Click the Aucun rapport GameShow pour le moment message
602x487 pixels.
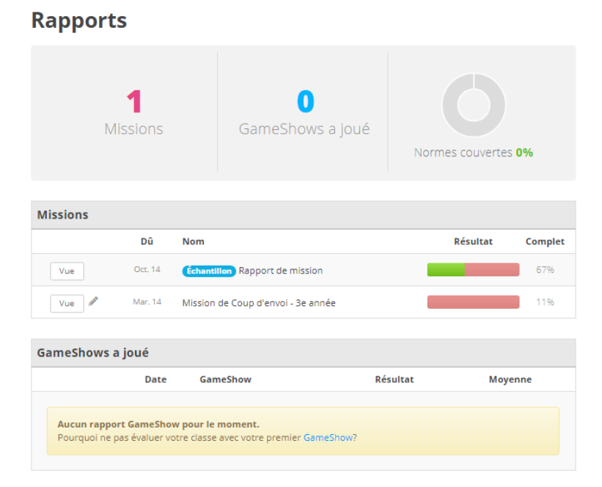coord(158,425)
